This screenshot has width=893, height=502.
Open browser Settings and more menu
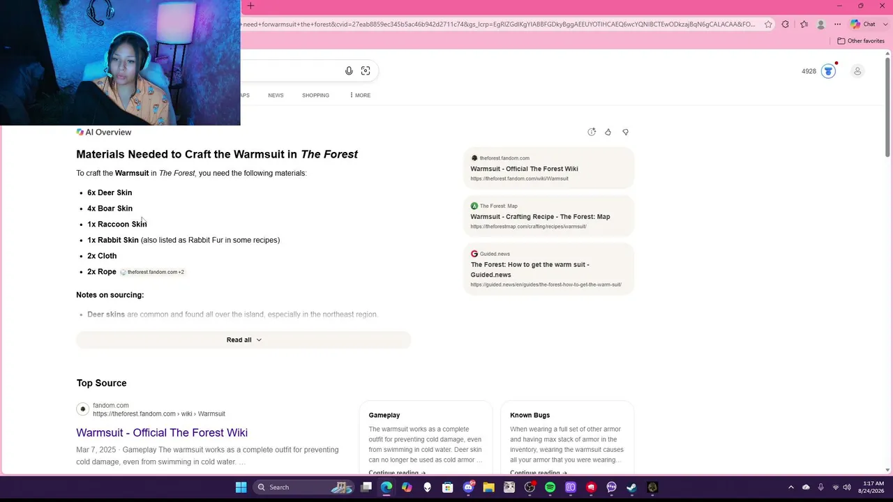(x=838, y=24)
